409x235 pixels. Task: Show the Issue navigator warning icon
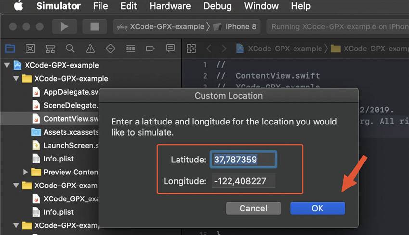(90, 49)
